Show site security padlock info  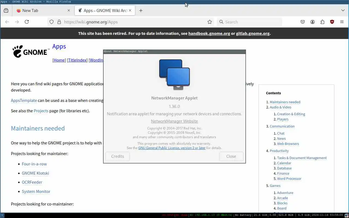59,22
